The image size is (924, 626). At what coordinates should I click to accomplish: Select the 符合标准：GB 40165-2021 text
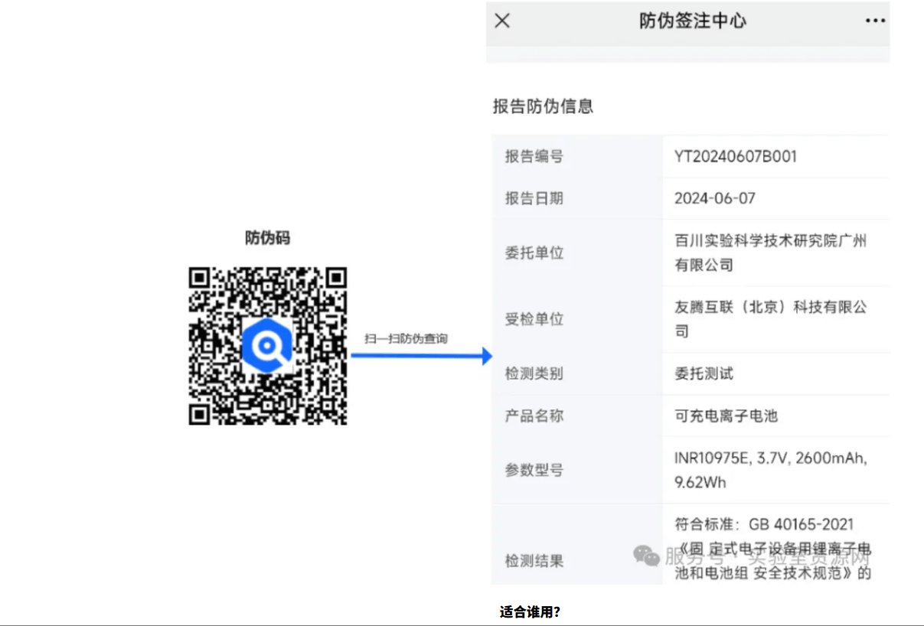[x=764, y=524]
